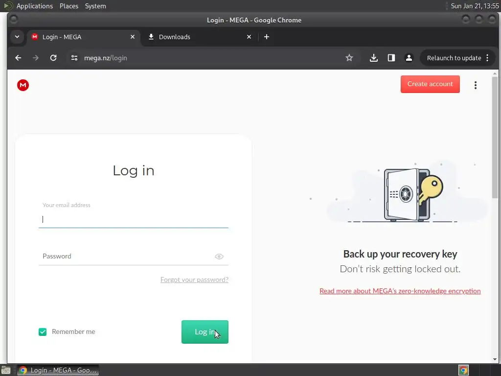Screen dimensions: 501x376
Task: Switch to the Login - MEGA tab
Action: tap(83, 37)
